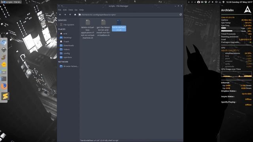This screenshot has width=253, height=142.
Task: Select the hardcodefixer-v1.sh file
Action: [x=119, y=25]
